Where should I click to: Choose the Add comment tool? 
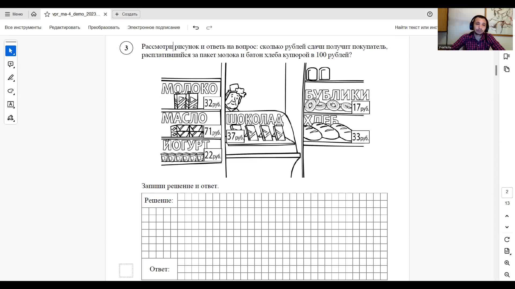click(x=11, y=64)
